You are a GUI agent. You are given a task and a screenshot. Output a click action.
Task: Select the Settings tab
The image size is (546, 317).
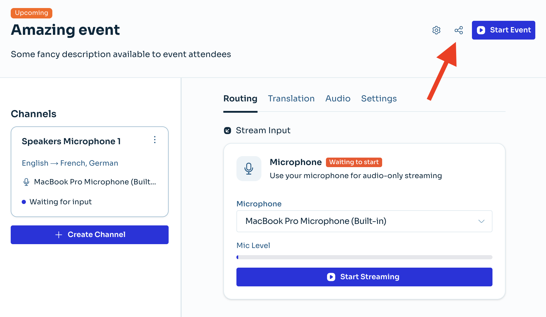(379, 98)
